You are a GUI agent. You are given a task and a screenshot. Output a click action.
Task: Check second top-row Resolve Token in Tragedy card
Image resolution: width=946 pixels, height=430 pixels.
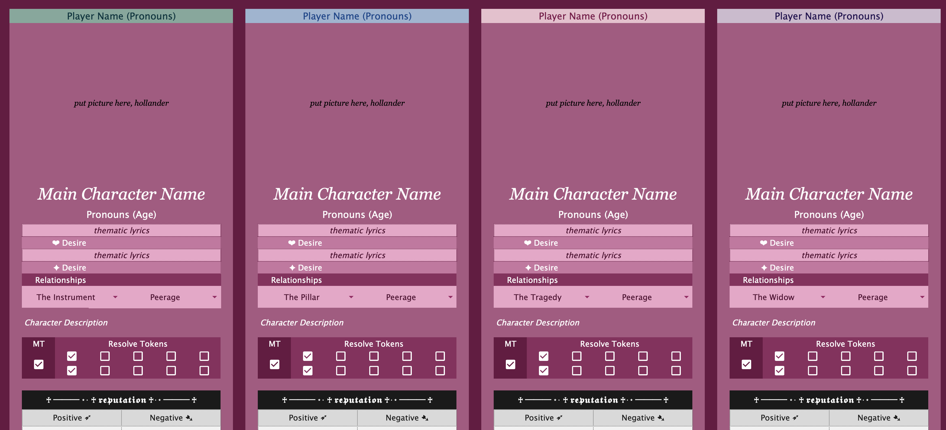[576, 356]
